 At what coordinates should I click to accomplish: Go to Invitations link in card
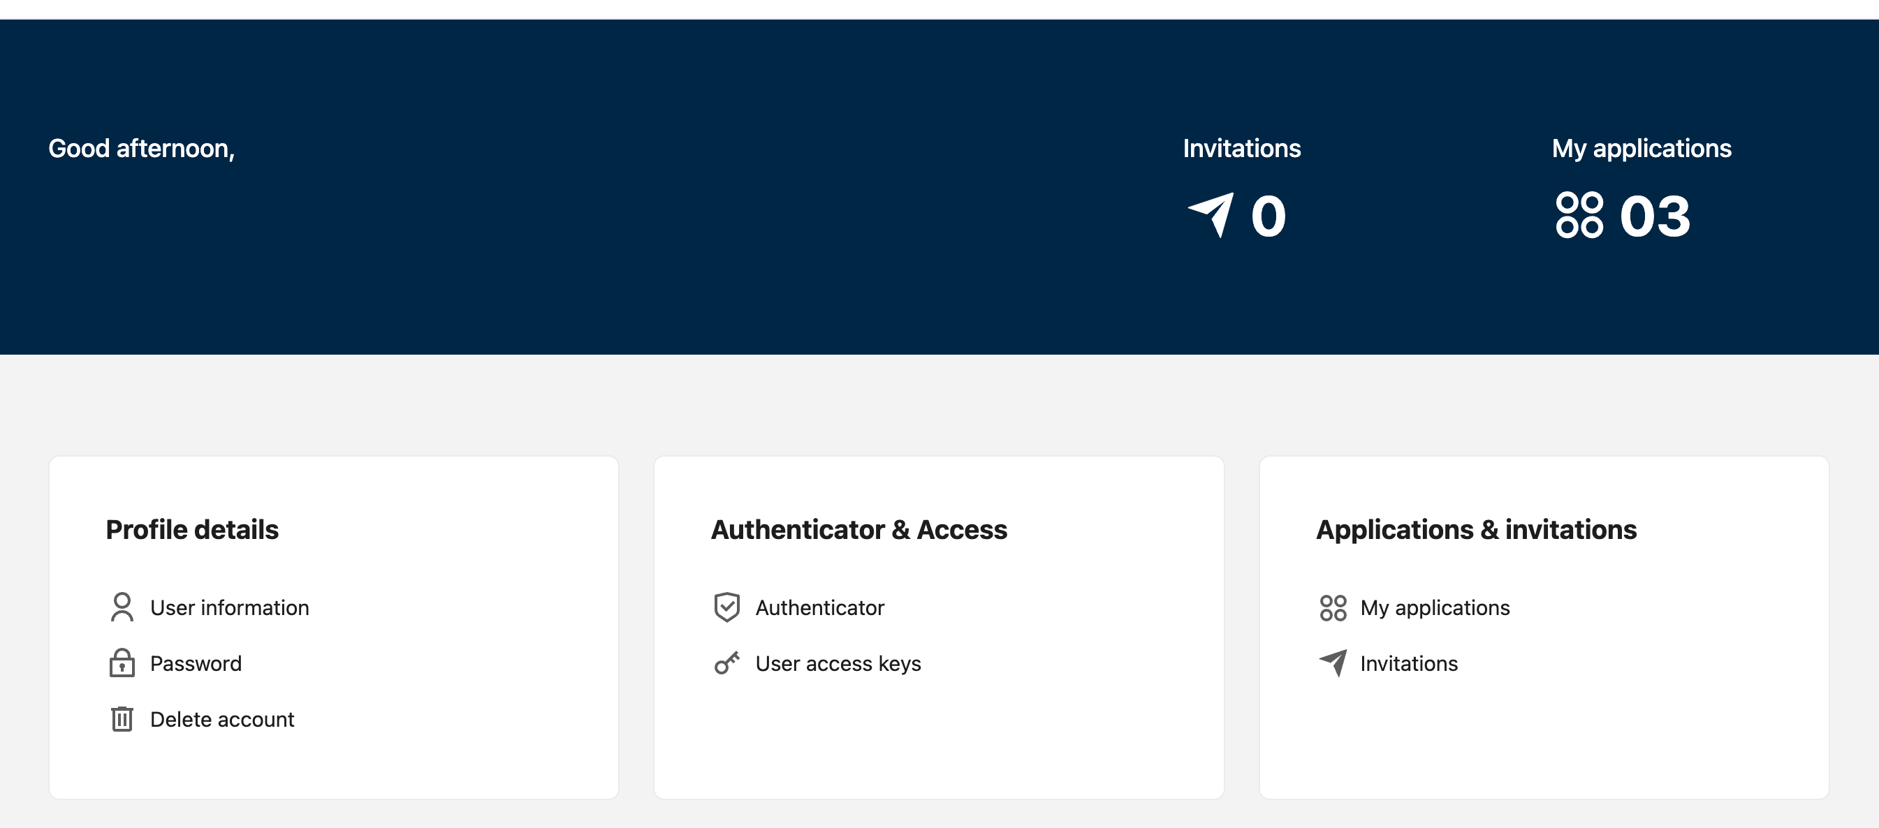pyautogui.click(x=1408, y=663)
